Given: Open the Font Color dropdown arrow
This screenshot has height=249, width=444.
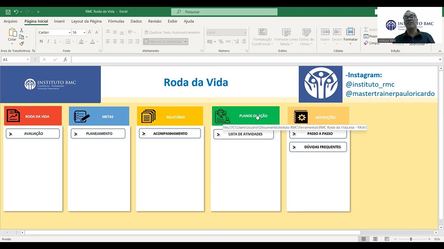Looking at the screenshot, I should (97, 42).
